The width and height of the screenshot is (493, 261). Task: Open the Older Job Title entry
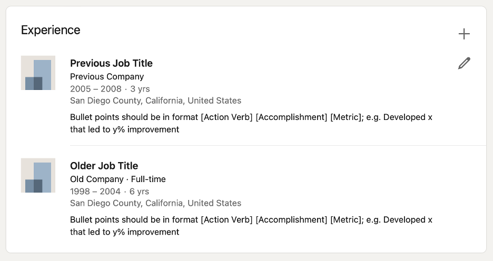[104, 166]
